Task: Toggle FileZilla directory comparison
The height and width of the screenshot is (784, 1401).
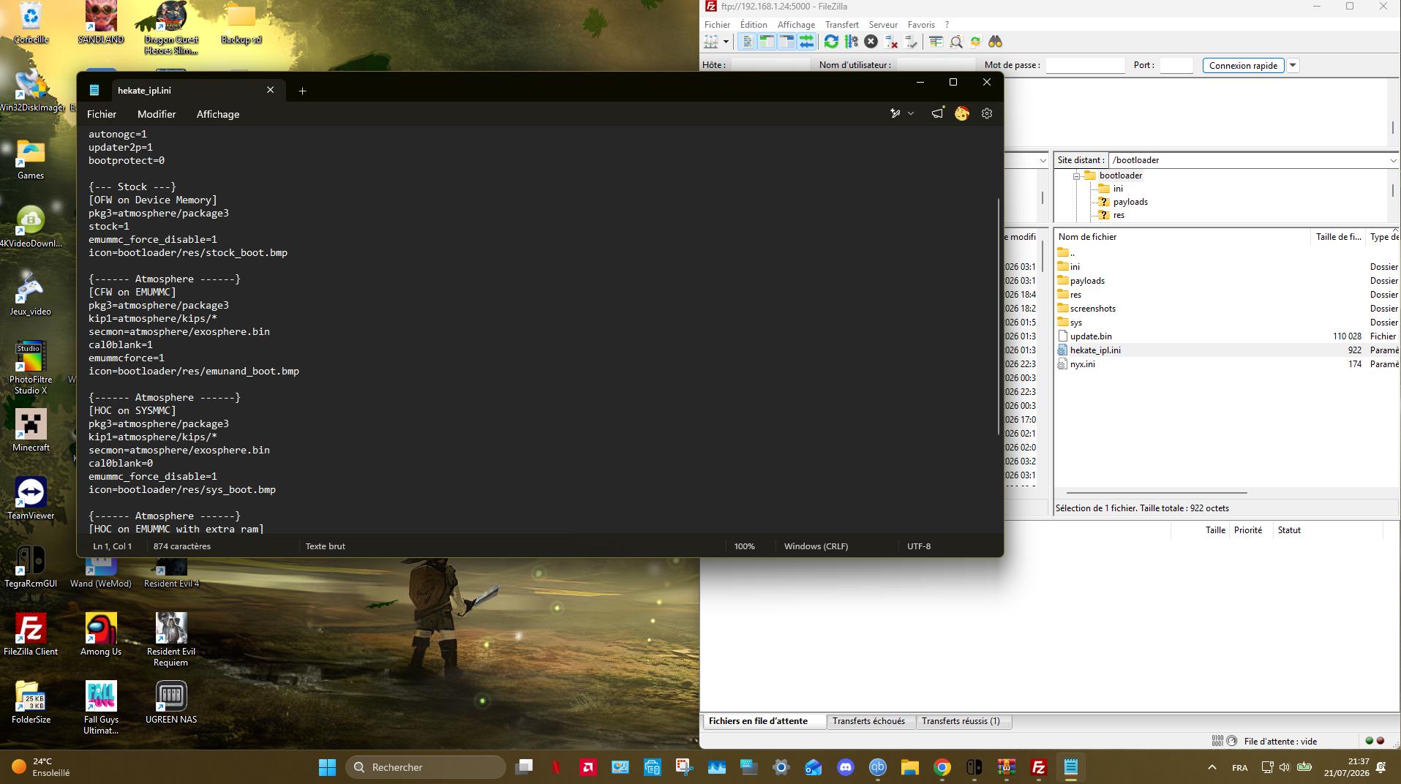Action: (x=955, y=42)
